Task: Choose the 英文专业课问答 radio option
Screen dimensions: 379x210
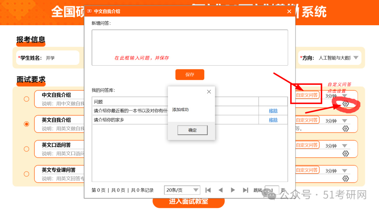Action: [x=26, y=174]
